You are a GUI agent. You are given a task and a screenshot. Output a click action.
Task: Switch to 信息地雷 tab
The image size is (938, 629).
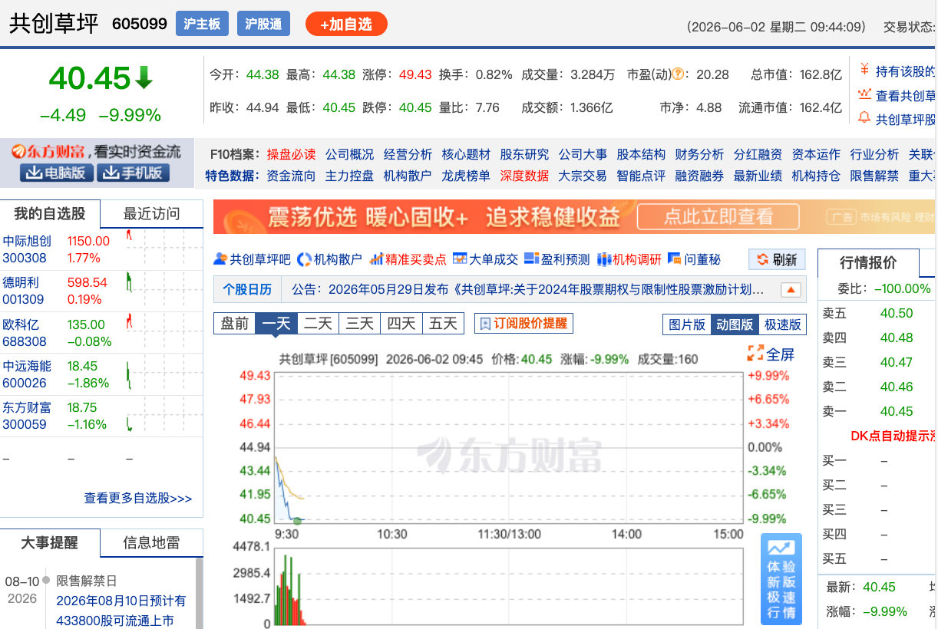pyautogui.click(x=152, y=543)
